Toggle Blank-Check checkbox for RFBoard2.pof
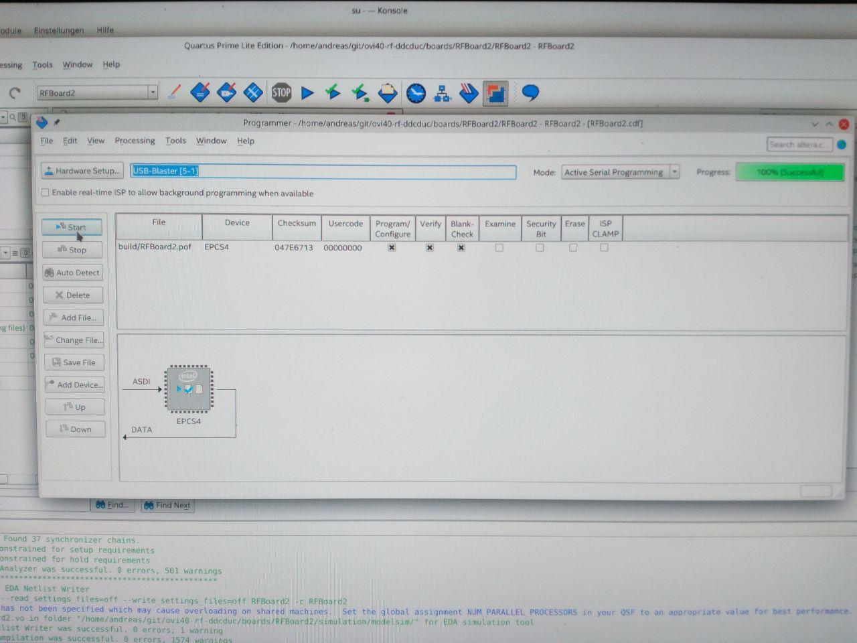Viewport: 857px width, 643px height. click(x=461, y=248)
